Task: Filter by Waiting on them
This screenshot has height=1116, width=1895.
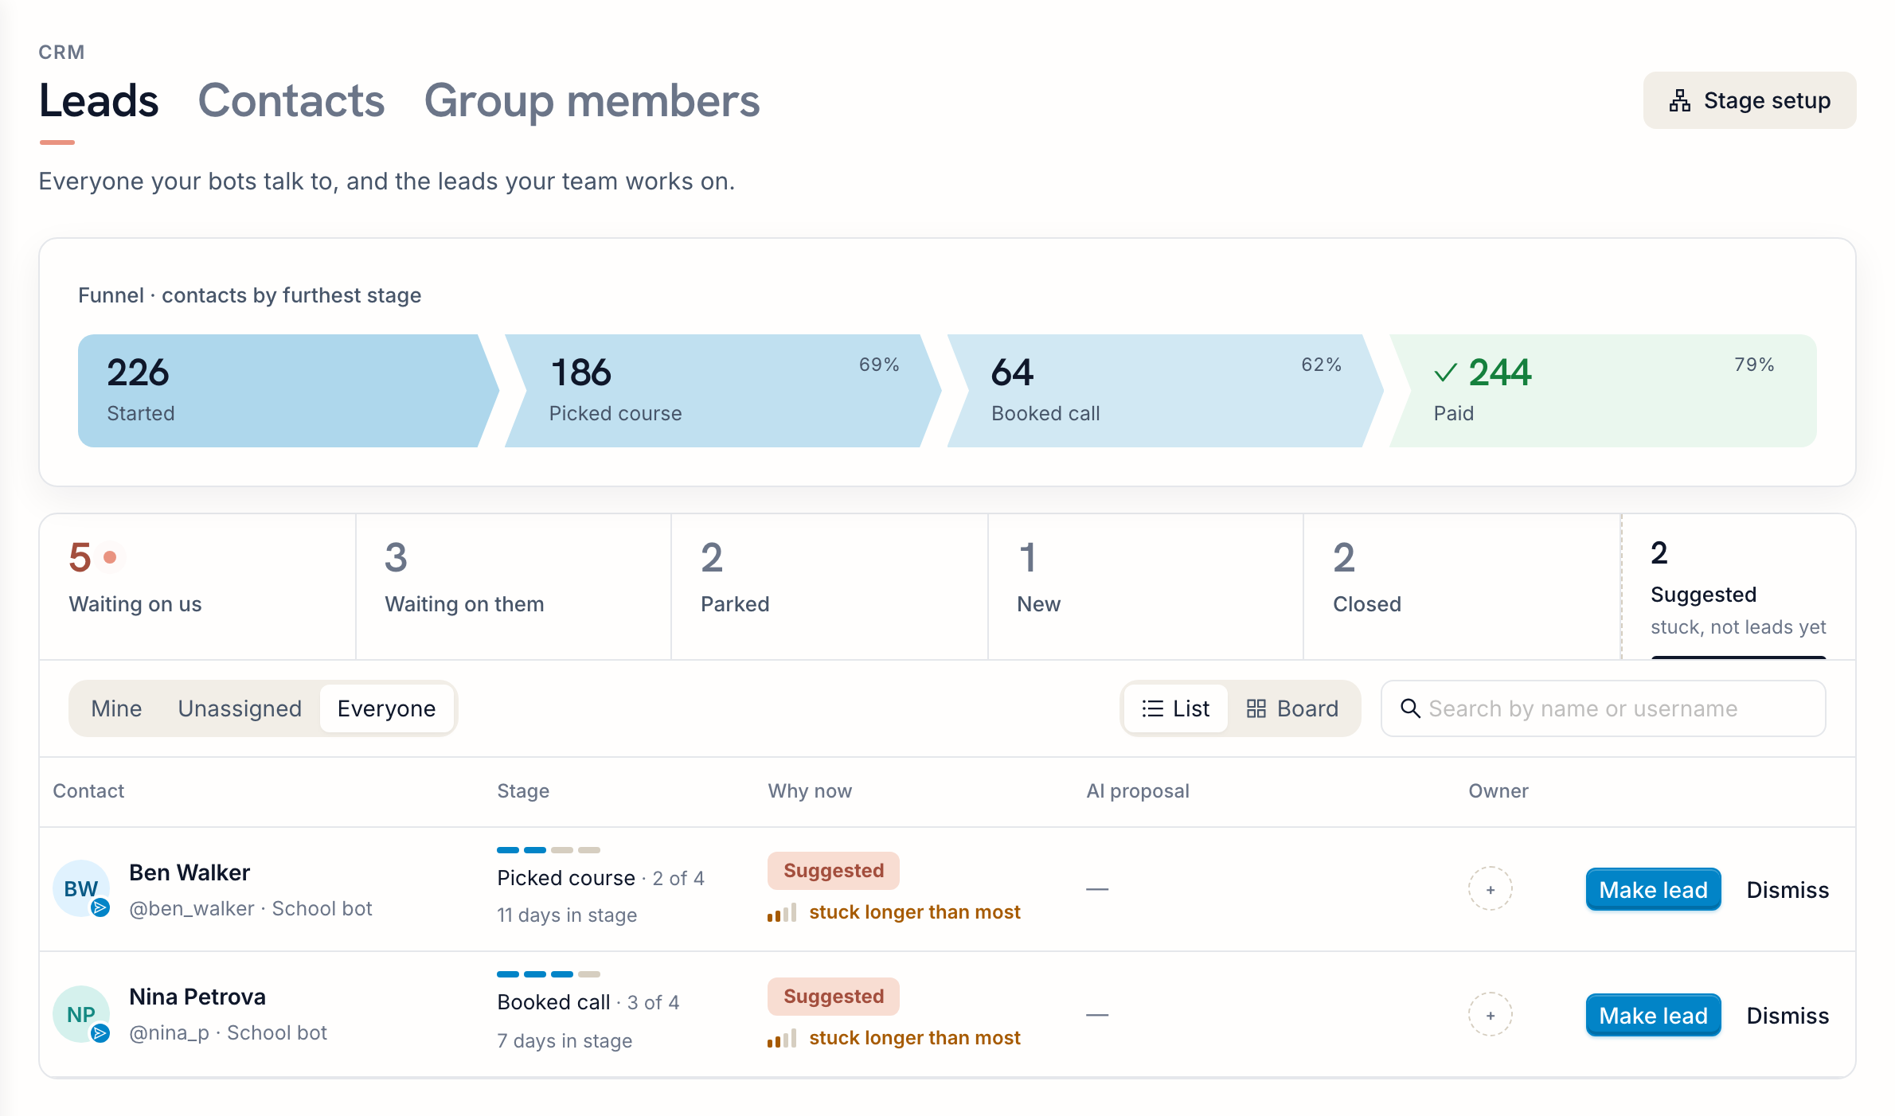Action: tap(514, 587)
